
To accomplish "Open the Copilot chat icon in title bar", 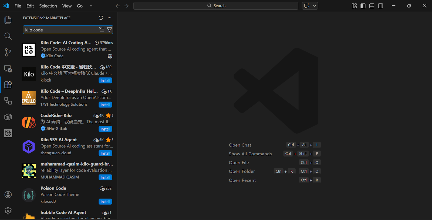I will (x=307, y=6).
